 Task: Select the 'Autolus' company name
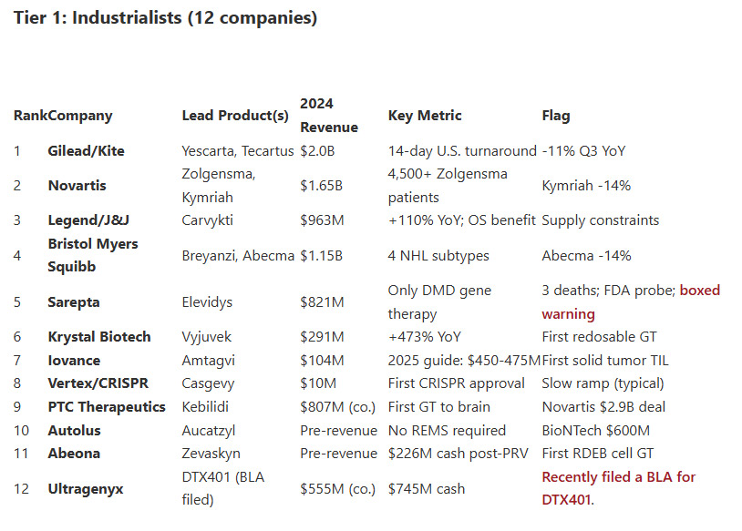point(75,430)
